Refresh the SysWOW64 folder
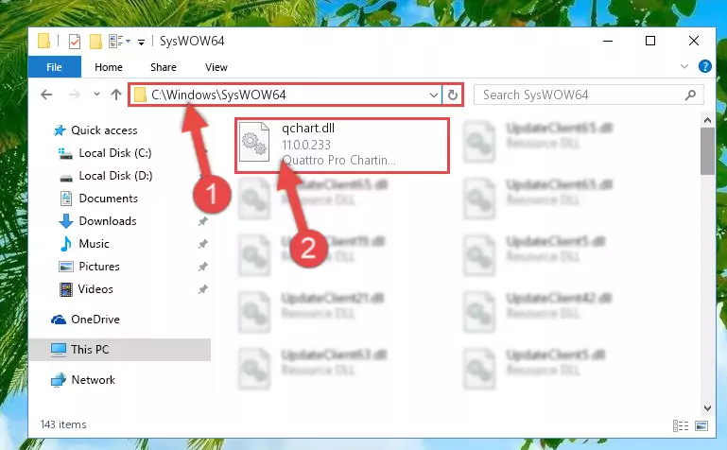The width and height of the screenshot is (727, 450). 453,95
